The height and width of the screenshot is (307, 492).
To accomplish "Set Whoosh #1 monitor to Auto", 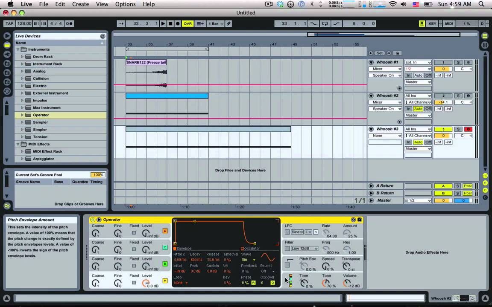I will tap(418, 75).
